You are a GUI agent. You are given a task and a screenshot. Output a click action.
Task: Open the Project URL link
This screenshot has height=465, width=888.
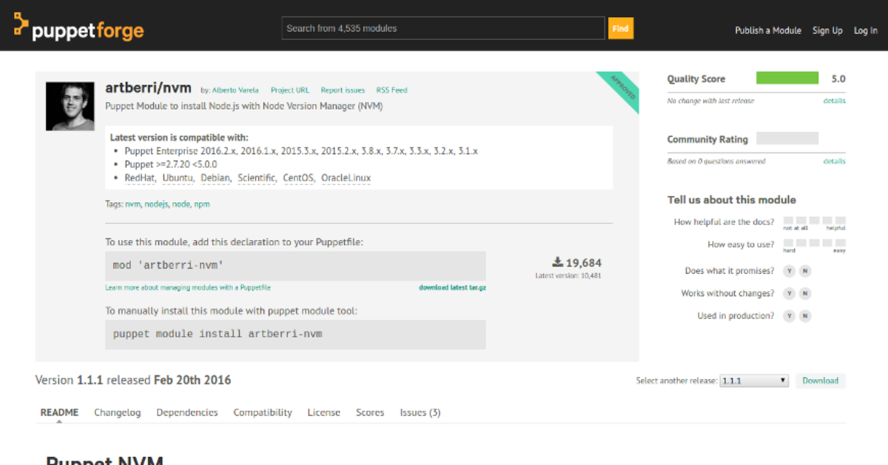tap(290, 90)
